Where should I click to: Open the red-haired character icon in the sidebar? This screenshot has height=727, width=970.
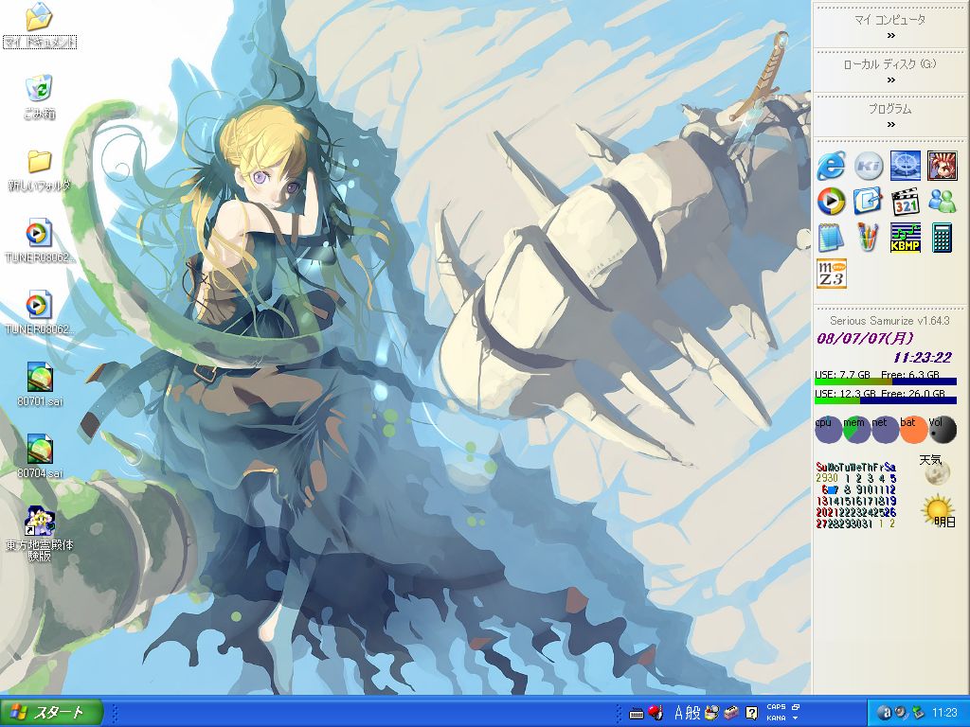tap(942, 167)
